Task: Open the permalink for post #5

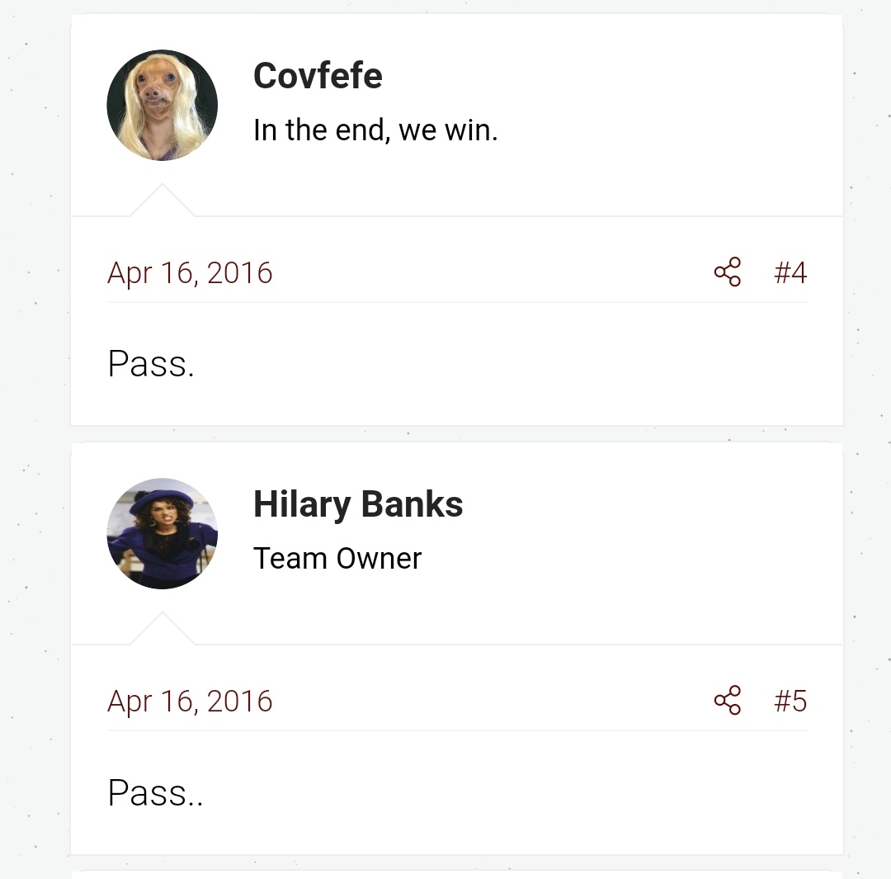Action: 790,701
